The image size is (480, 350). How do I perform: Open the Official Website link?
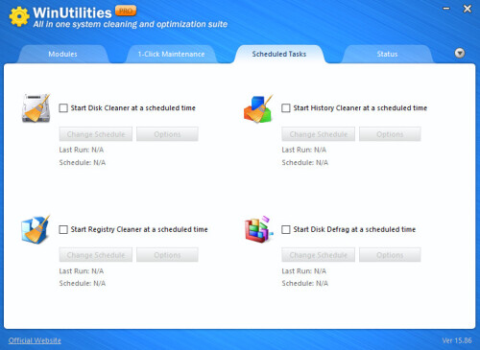(35, 340)
